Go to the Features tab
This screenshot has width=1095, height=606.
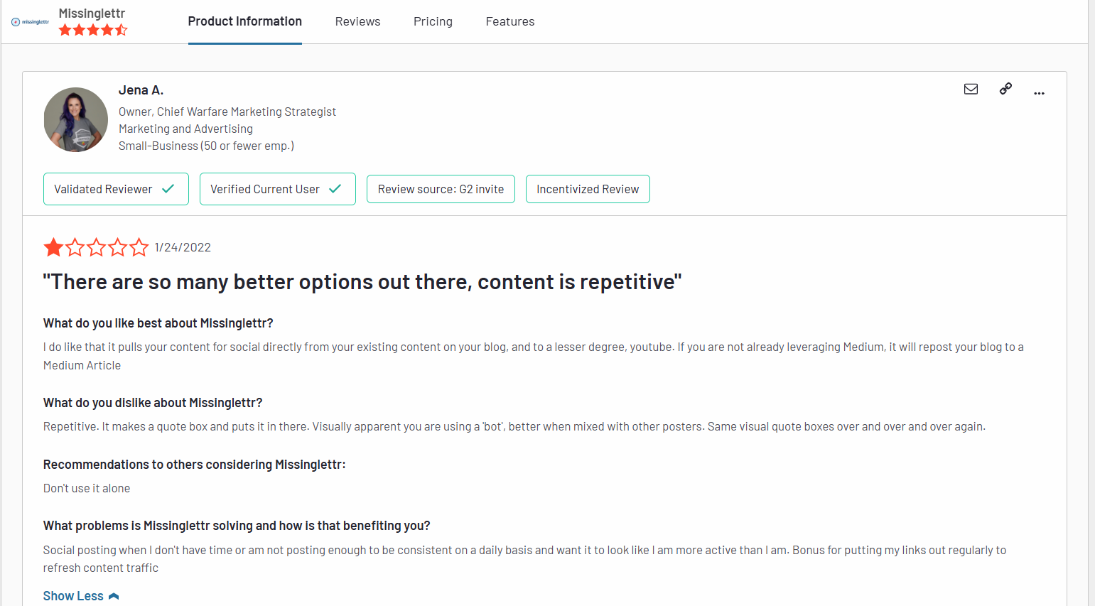click(510, 21)
